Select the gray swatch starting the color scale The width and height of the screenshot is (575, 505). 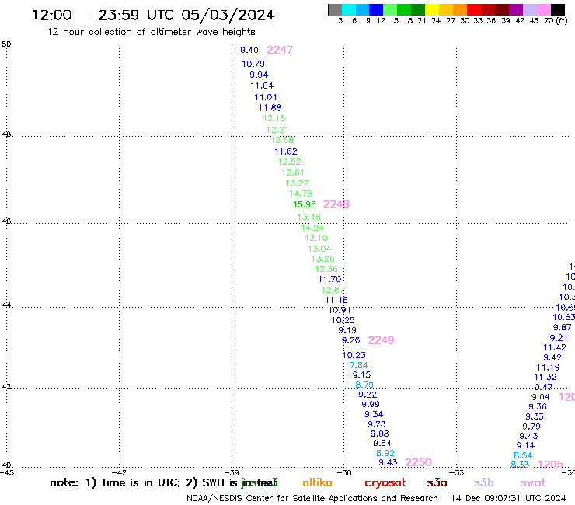click(335, 9)
